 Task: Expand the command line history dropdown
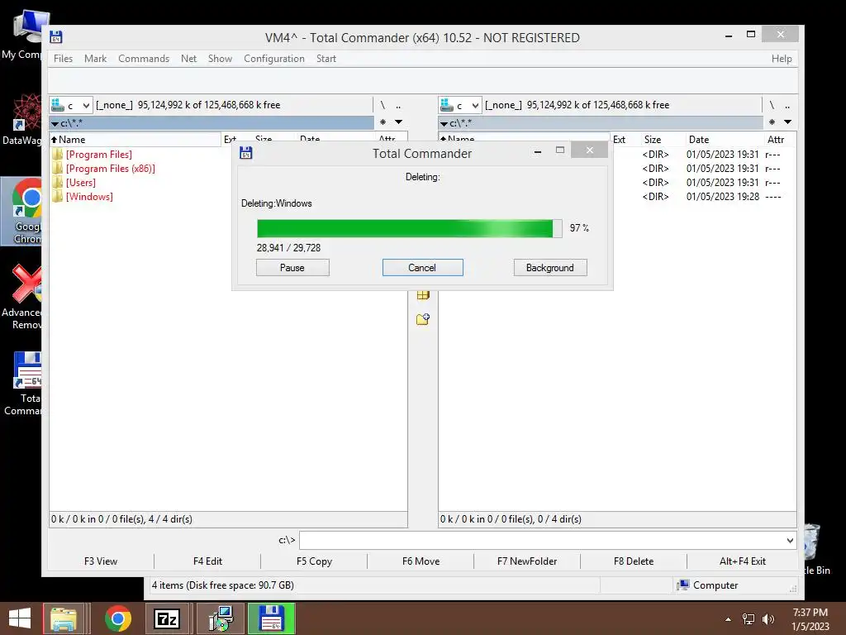(x=790, y=540)
